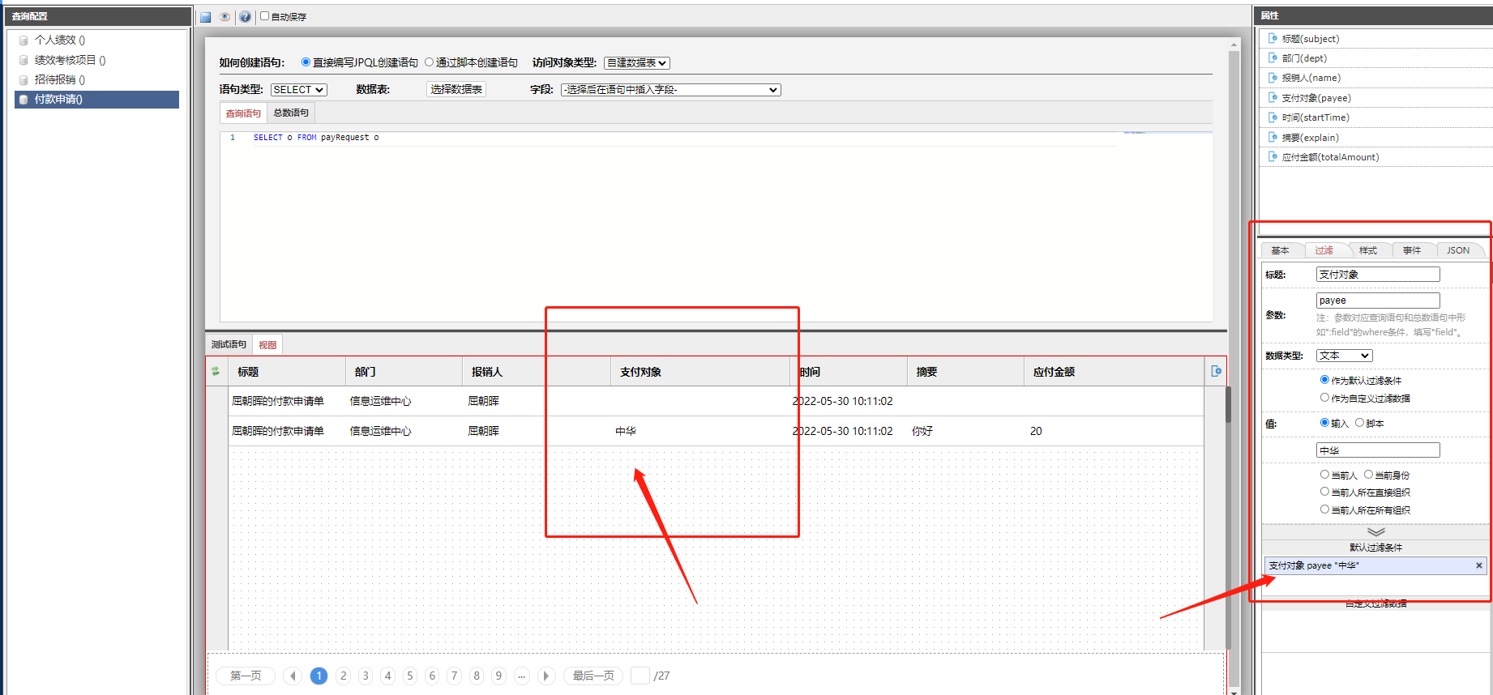Click the icon beside 时间(startTime) property
1493x695 pixels.
[1273, 117]
